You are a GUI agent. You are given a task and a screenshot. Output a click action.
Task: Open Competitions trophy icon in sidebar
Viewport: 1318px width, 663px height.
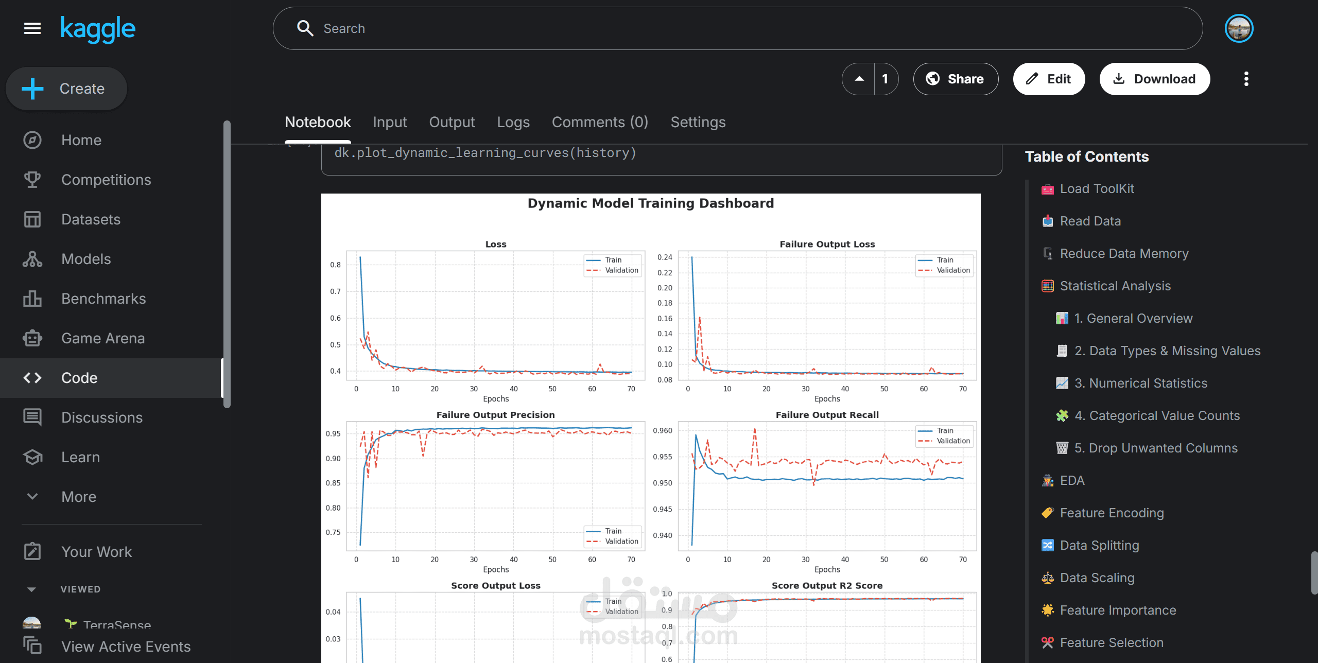[x=32, y=180]
